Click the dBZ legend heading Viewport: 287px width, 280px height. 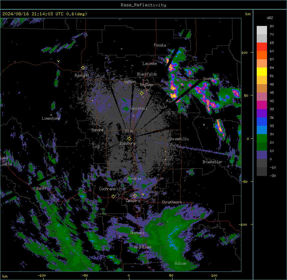[270, 18]
